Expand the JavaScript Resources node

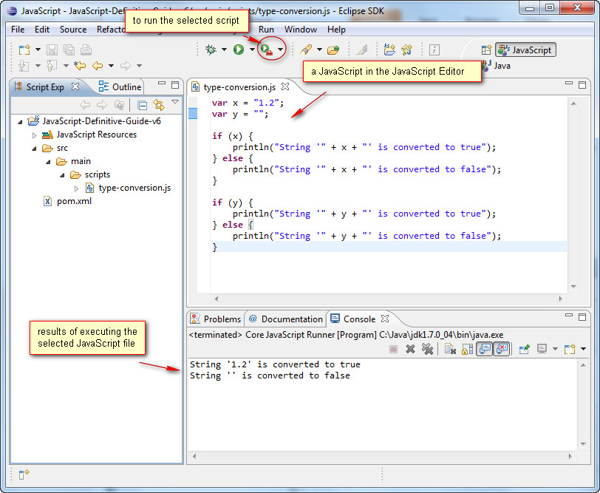[x=34, y=135]
